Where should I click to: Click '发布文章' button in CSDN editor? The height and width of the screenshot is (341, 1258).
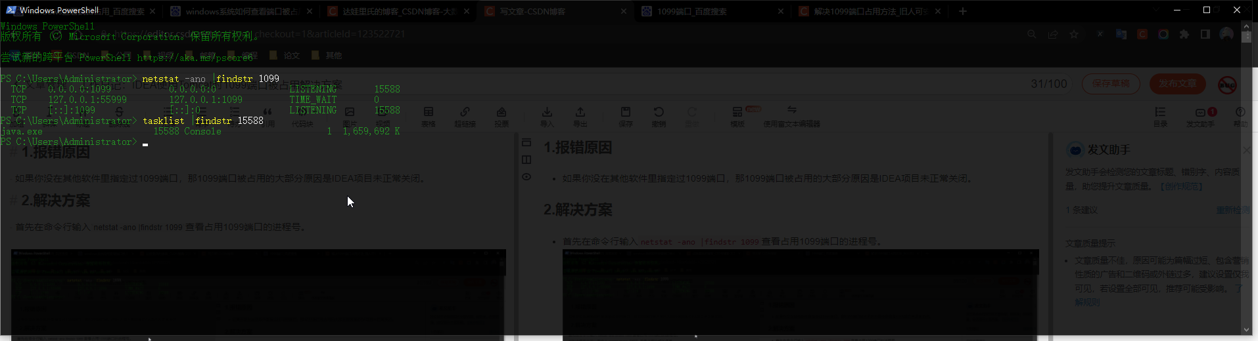click(1178, 84)
